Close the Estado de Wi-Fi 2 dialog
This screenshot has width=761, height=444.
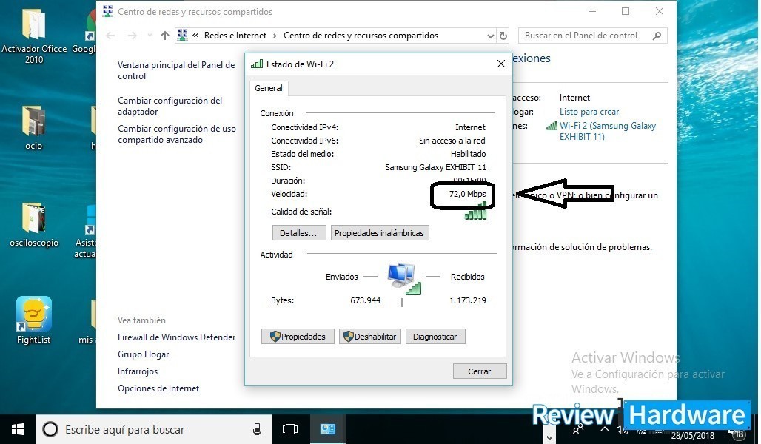click(x=501, y=64)
